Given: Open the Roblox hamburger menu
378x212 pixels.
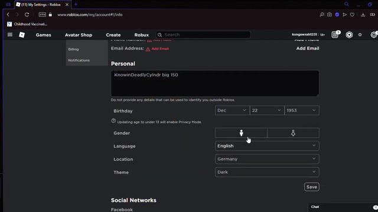Looking at the screenshot, I should click(x=10, y=35).
